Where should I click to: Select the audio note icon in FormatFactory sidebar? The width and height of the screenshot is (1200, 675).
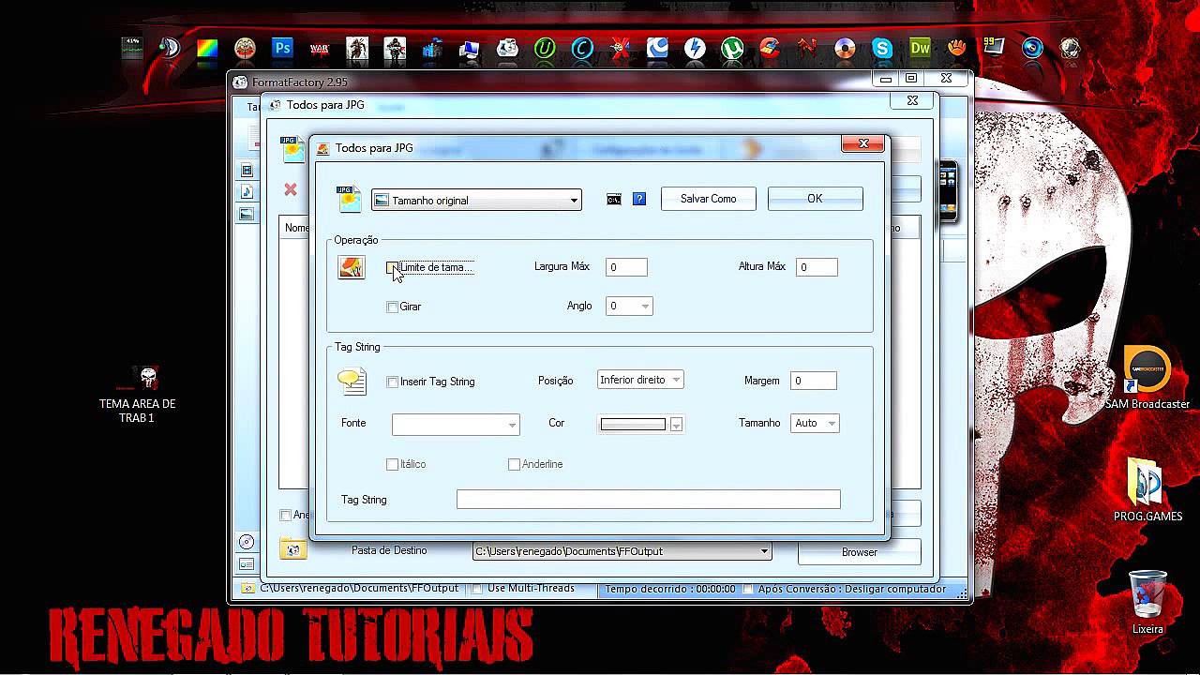pyautogui.click(x=247, y=192)
